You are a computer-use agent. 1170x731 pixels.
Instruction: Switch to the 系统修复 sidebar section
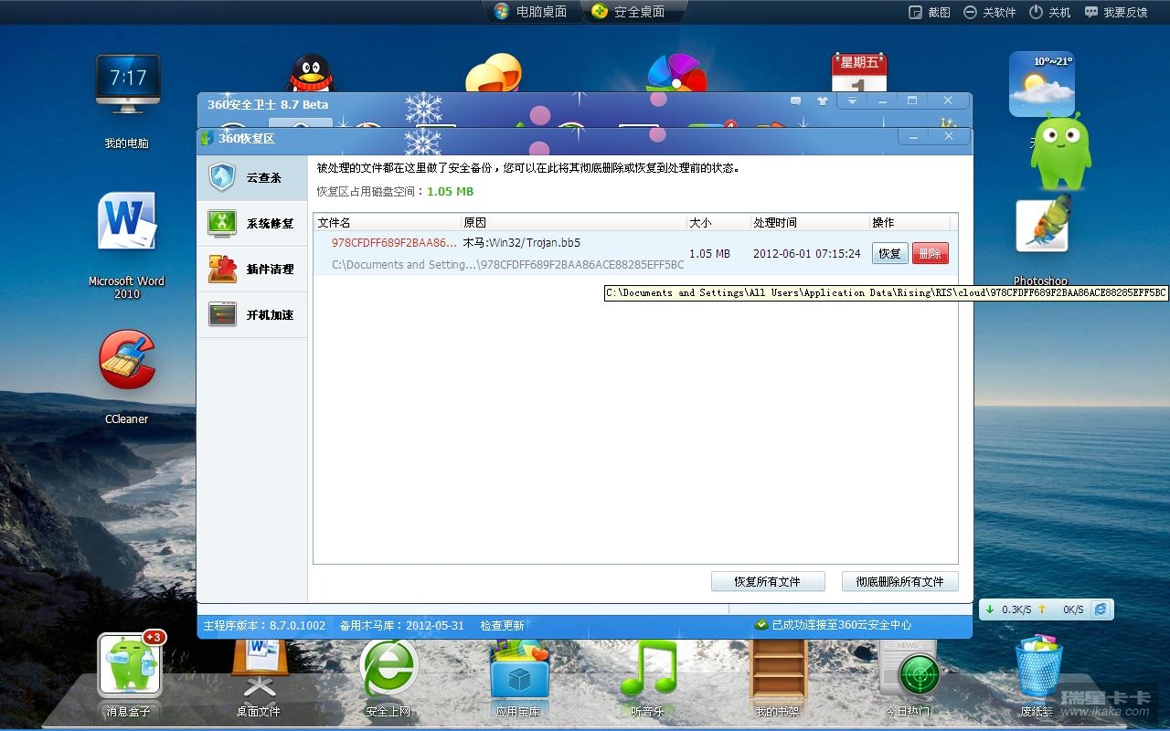tap(252, 223)
